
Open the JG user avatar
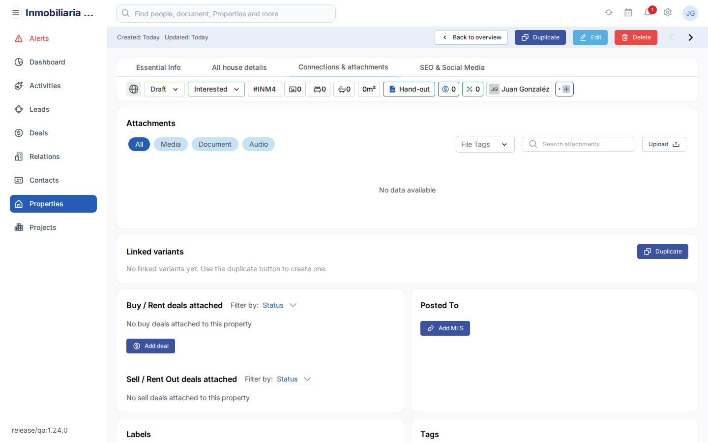(690, 13)
